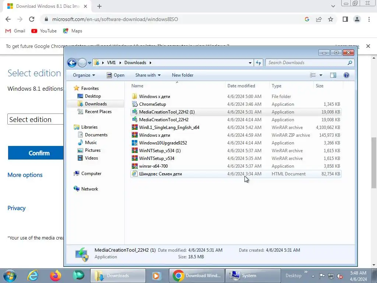The height and width of the screenshot is (283, 377).
Task: Open Maps bookmark
Action: tap(73, 31)
